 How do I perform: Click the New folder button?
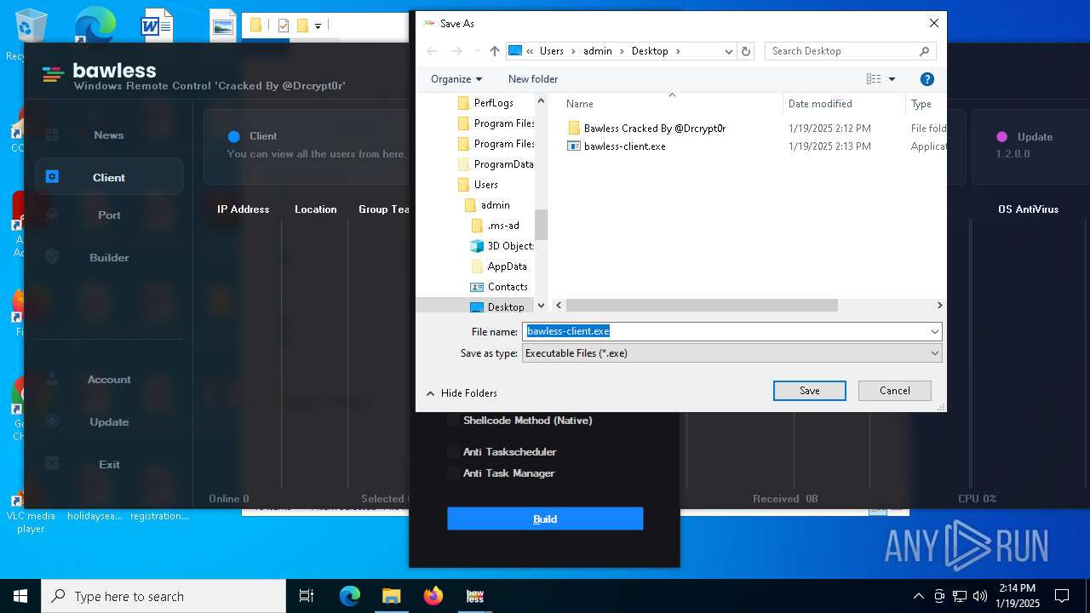[533, 79]
